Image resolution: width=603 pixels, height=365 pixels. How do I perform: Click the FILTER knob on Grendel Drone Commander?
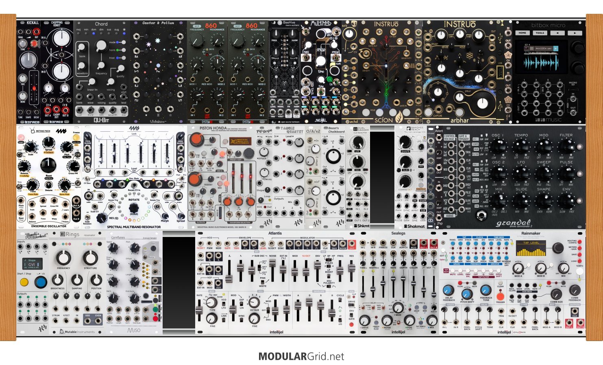click(566, 147)
